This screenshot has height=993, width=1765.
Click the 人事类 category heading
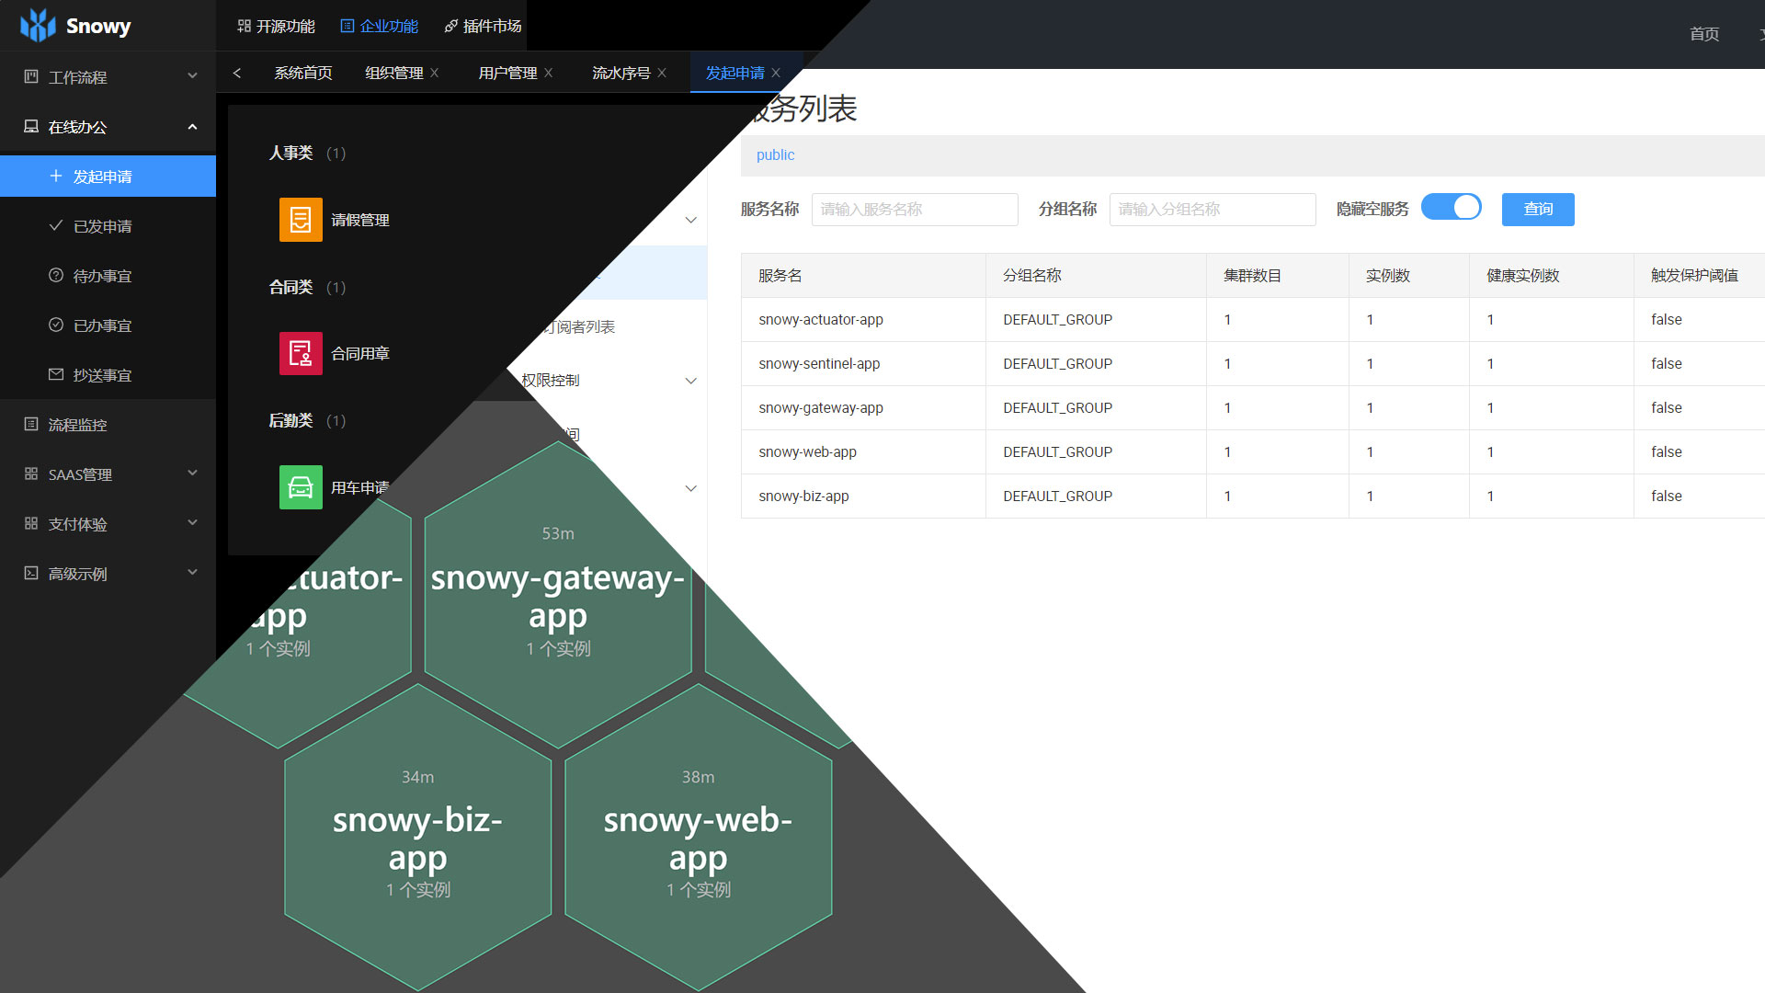pos(290,153)
